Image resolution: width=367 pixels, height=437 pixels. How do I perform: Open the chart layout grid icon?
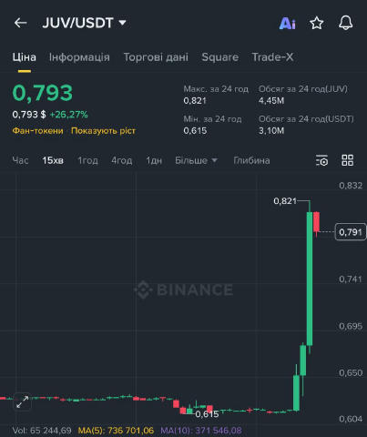point(348,160)
